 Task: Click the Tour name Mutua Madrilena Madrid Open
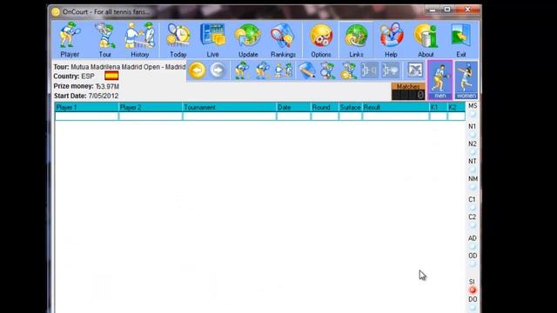pyautogui.click(x=128, y=67)
